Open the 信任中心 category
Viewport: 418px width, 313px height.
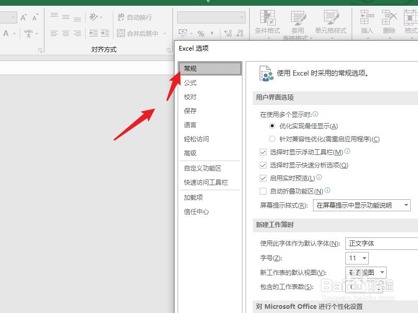tap(210, 212)
